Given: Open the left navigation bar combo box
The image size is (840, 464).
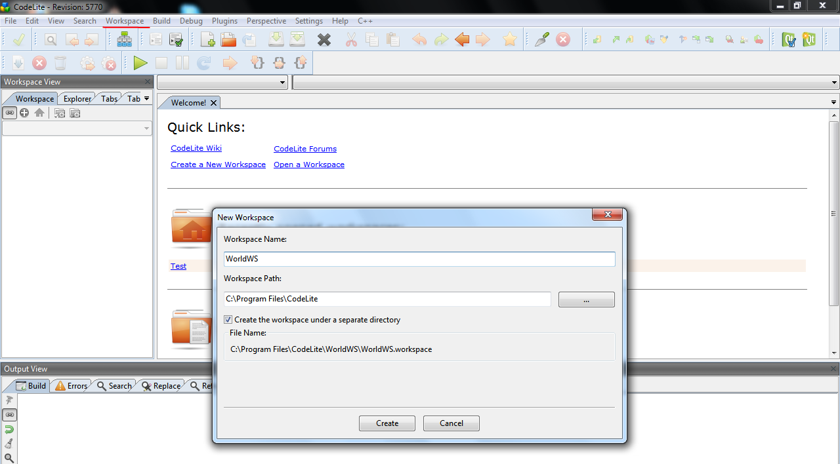Looking at the screenshot, I should coord(222,83).
